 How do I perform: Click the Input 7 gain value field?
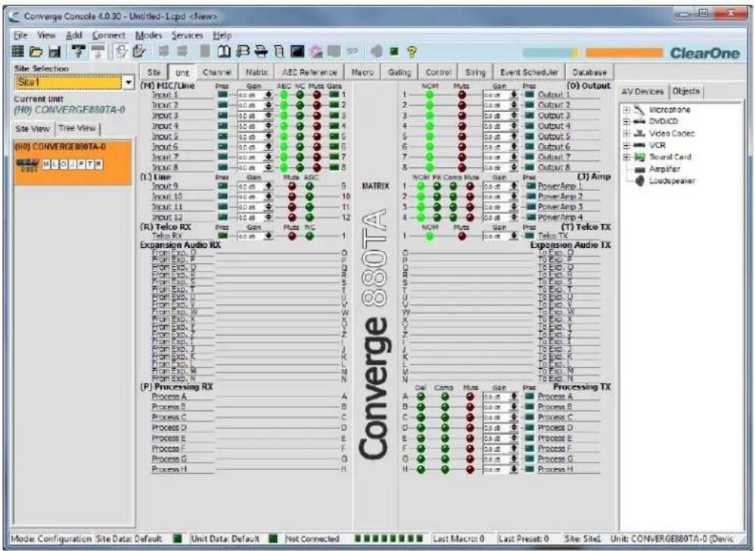(250, 157)
